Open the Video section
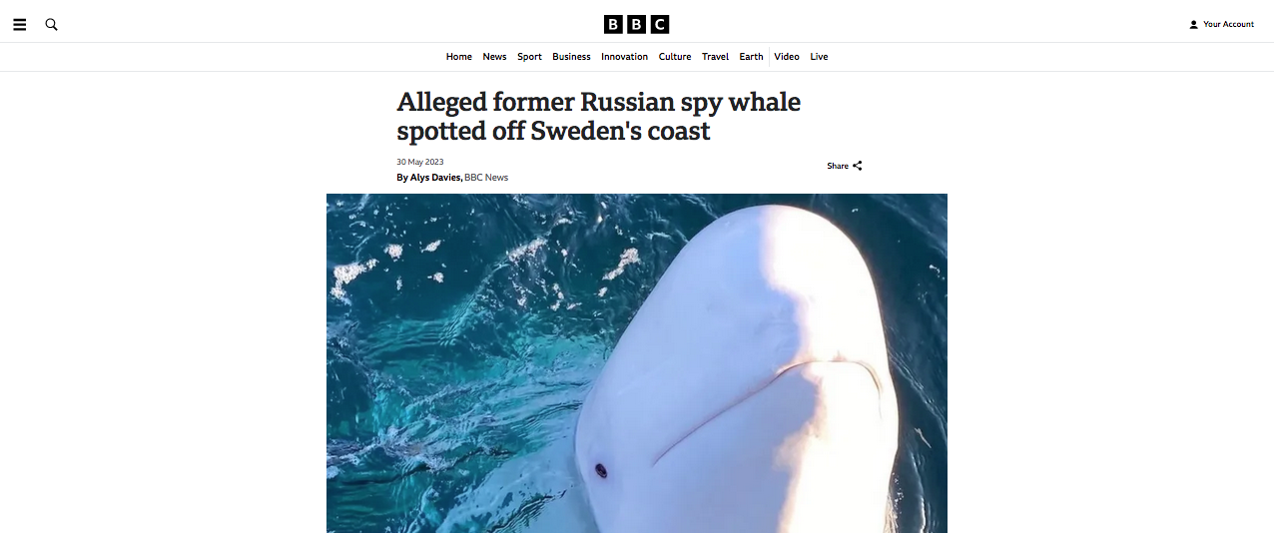Screen dimensions: 1274x533 [787, 57]
